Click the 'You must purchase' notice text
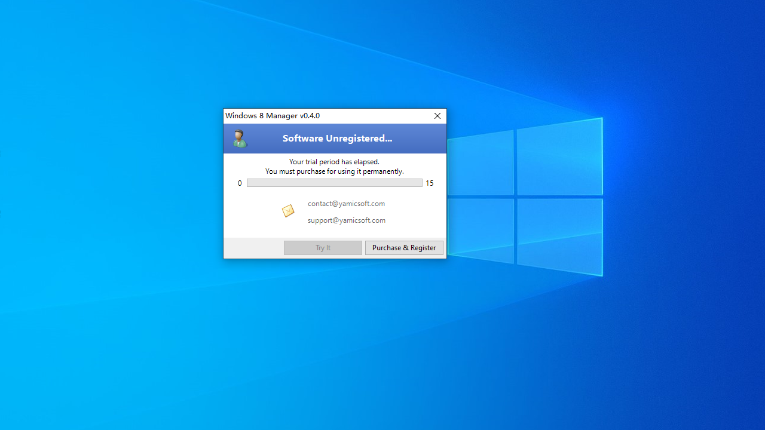This screenshot has height=430, width=765. tap(334, 171)
